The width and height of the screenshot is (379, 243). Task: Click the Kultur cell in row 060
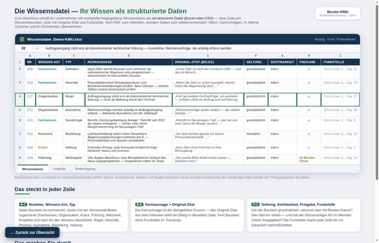(49, 149)
